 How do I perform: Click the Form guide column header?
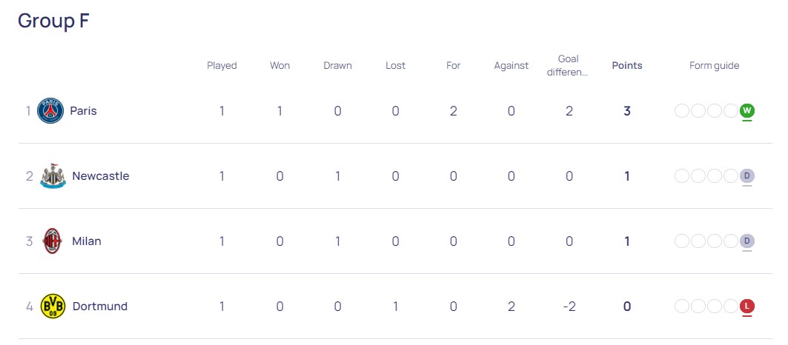pos(714,66)
